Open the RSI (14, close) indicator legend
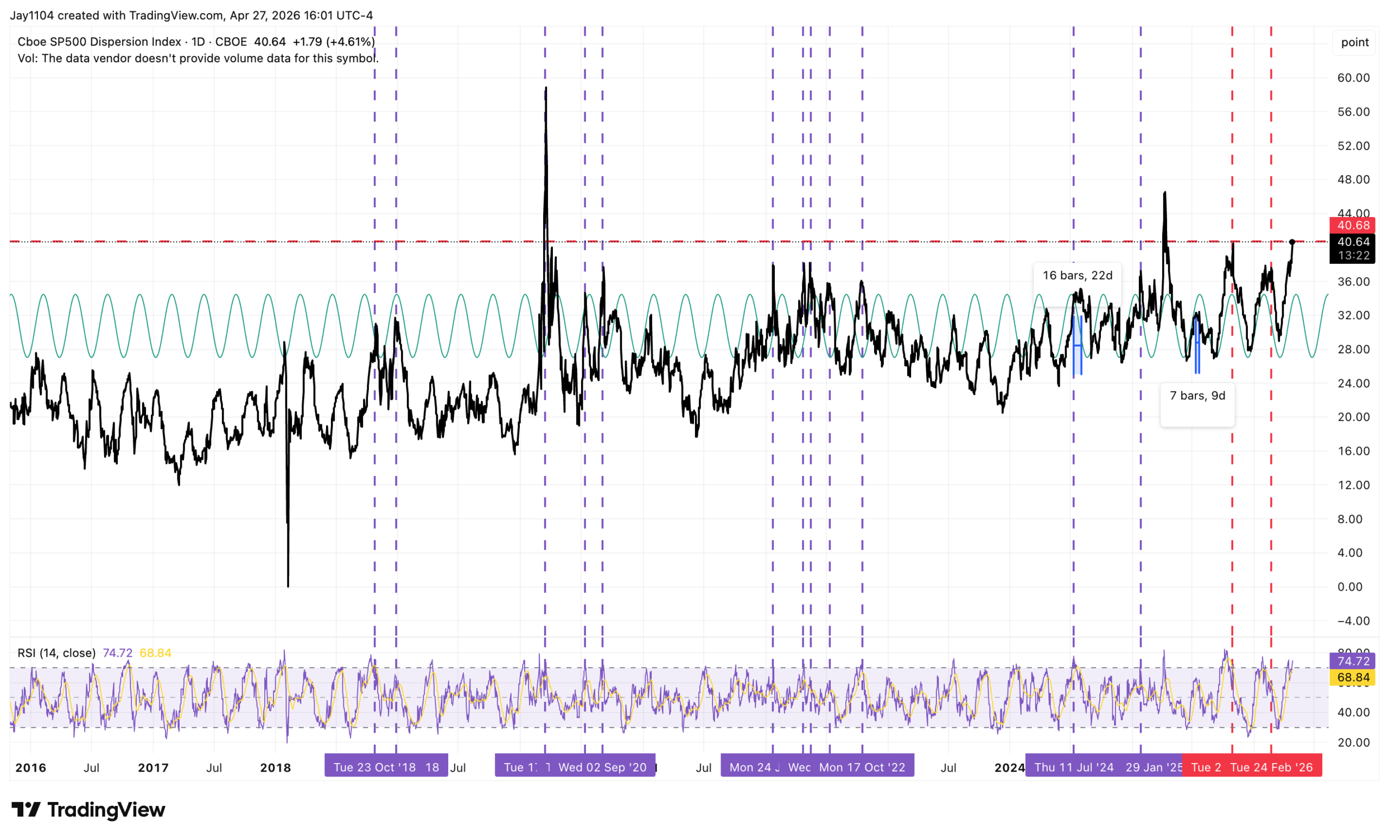Image resolution: width=1389 pixels, height=839 pixels. pyautogui.click(x=56, y=653)
